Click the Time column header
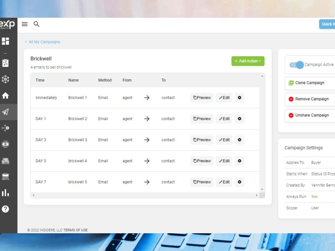The image size is (335, 251). (x=40, y=80)
